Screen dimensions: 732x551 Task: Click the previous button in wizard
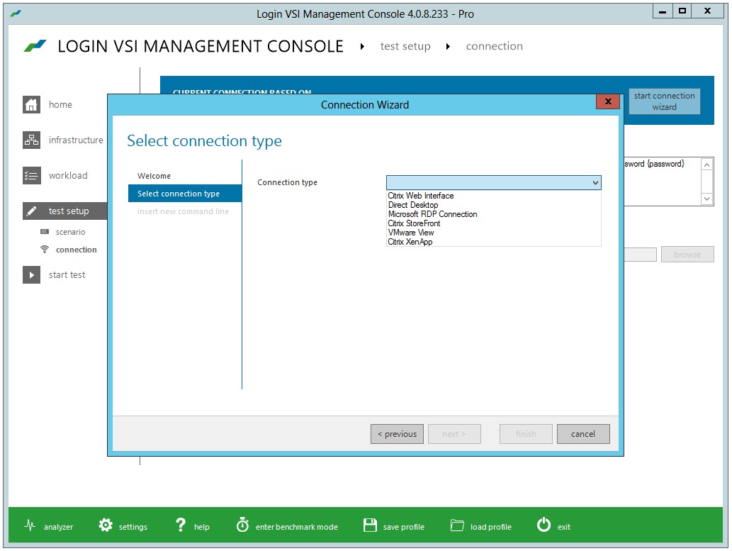pos(397,434)
